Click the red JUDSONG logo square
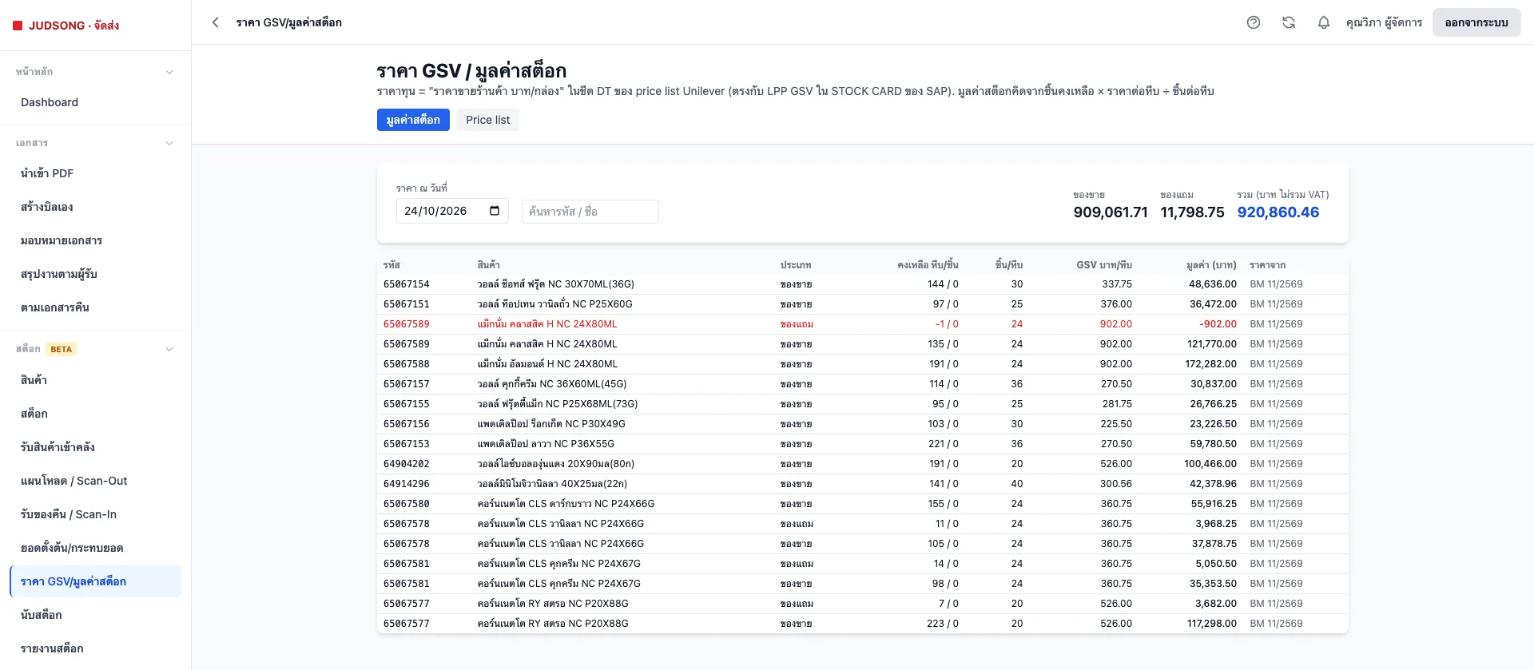The image size is (1534, 670). point(18,26)
